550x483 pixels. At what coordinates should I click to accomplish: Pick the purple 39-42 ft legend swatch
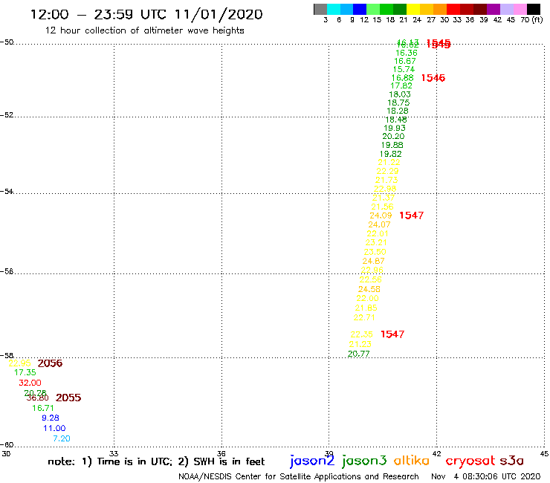pos(494,9)
